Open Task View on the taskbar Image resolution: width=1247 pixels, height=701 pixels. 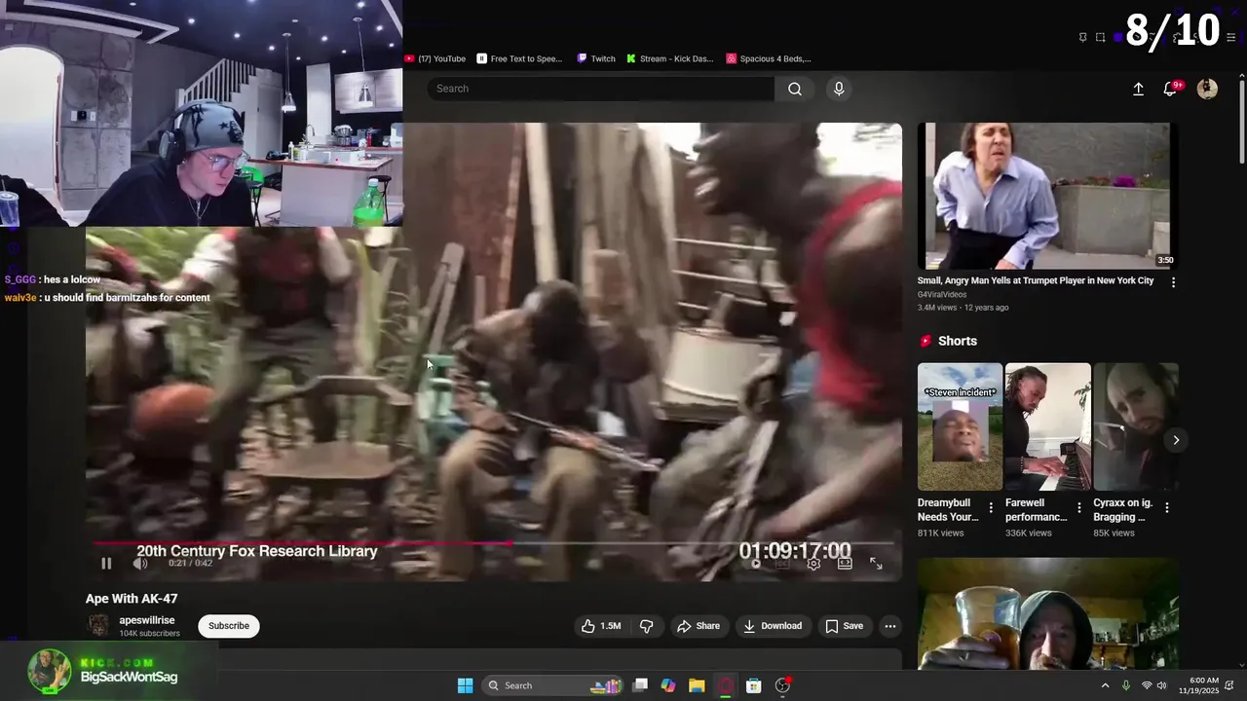pyautogui.click(x=640, y=685)
